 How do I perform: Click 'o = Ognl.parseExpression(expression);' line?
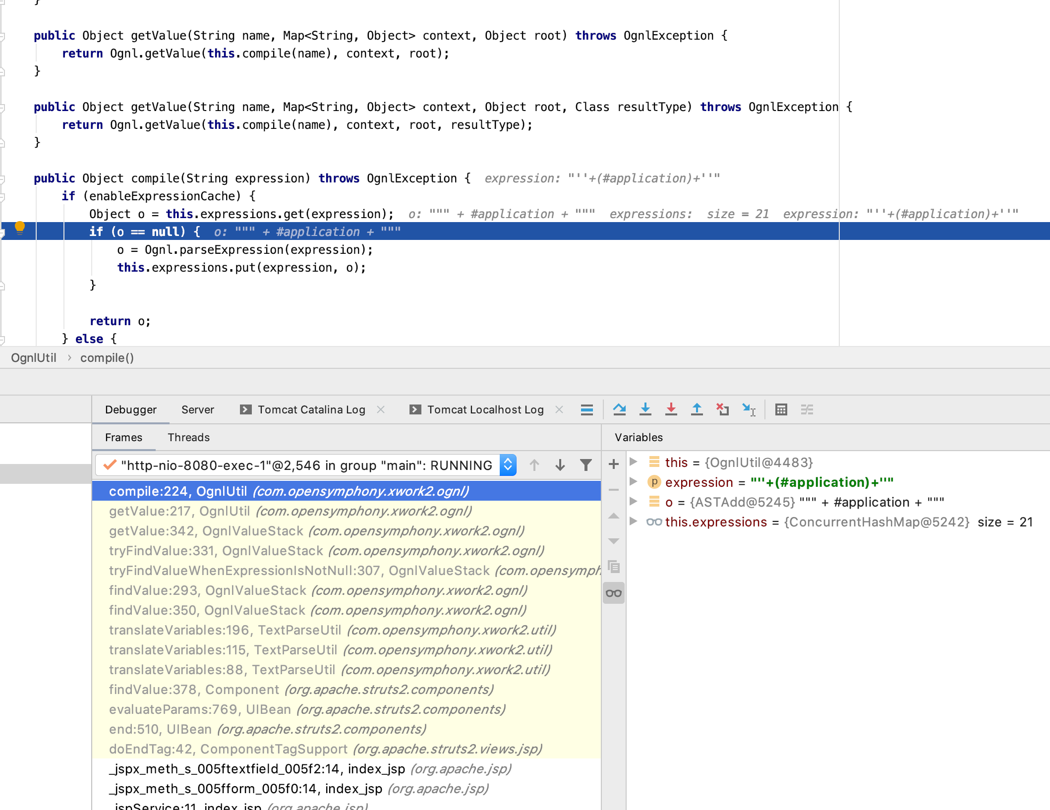[245, 250]
